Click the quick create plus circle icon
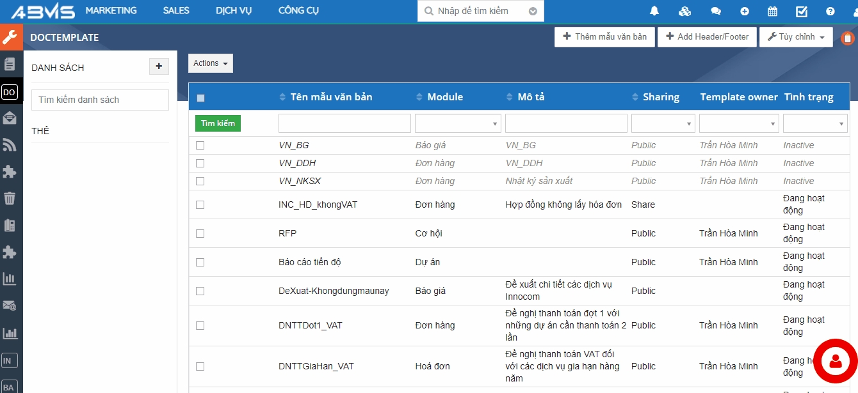This screenshot has height=393, width=858. pyautogui.click(x=744, y=11)
